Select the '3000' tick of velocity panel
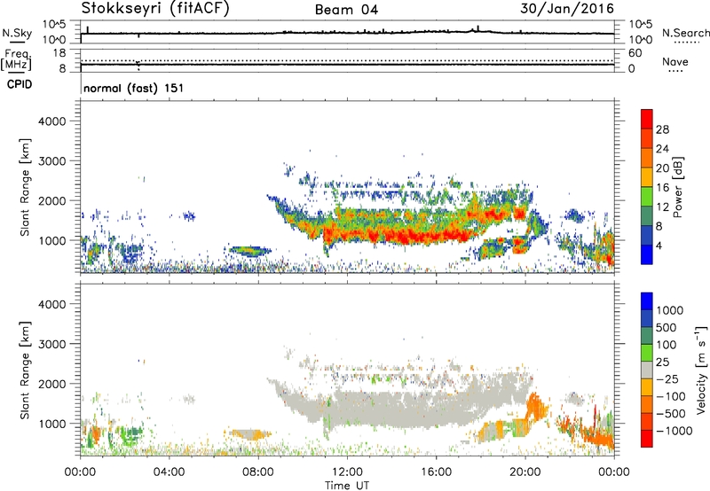 coord(51,344)
